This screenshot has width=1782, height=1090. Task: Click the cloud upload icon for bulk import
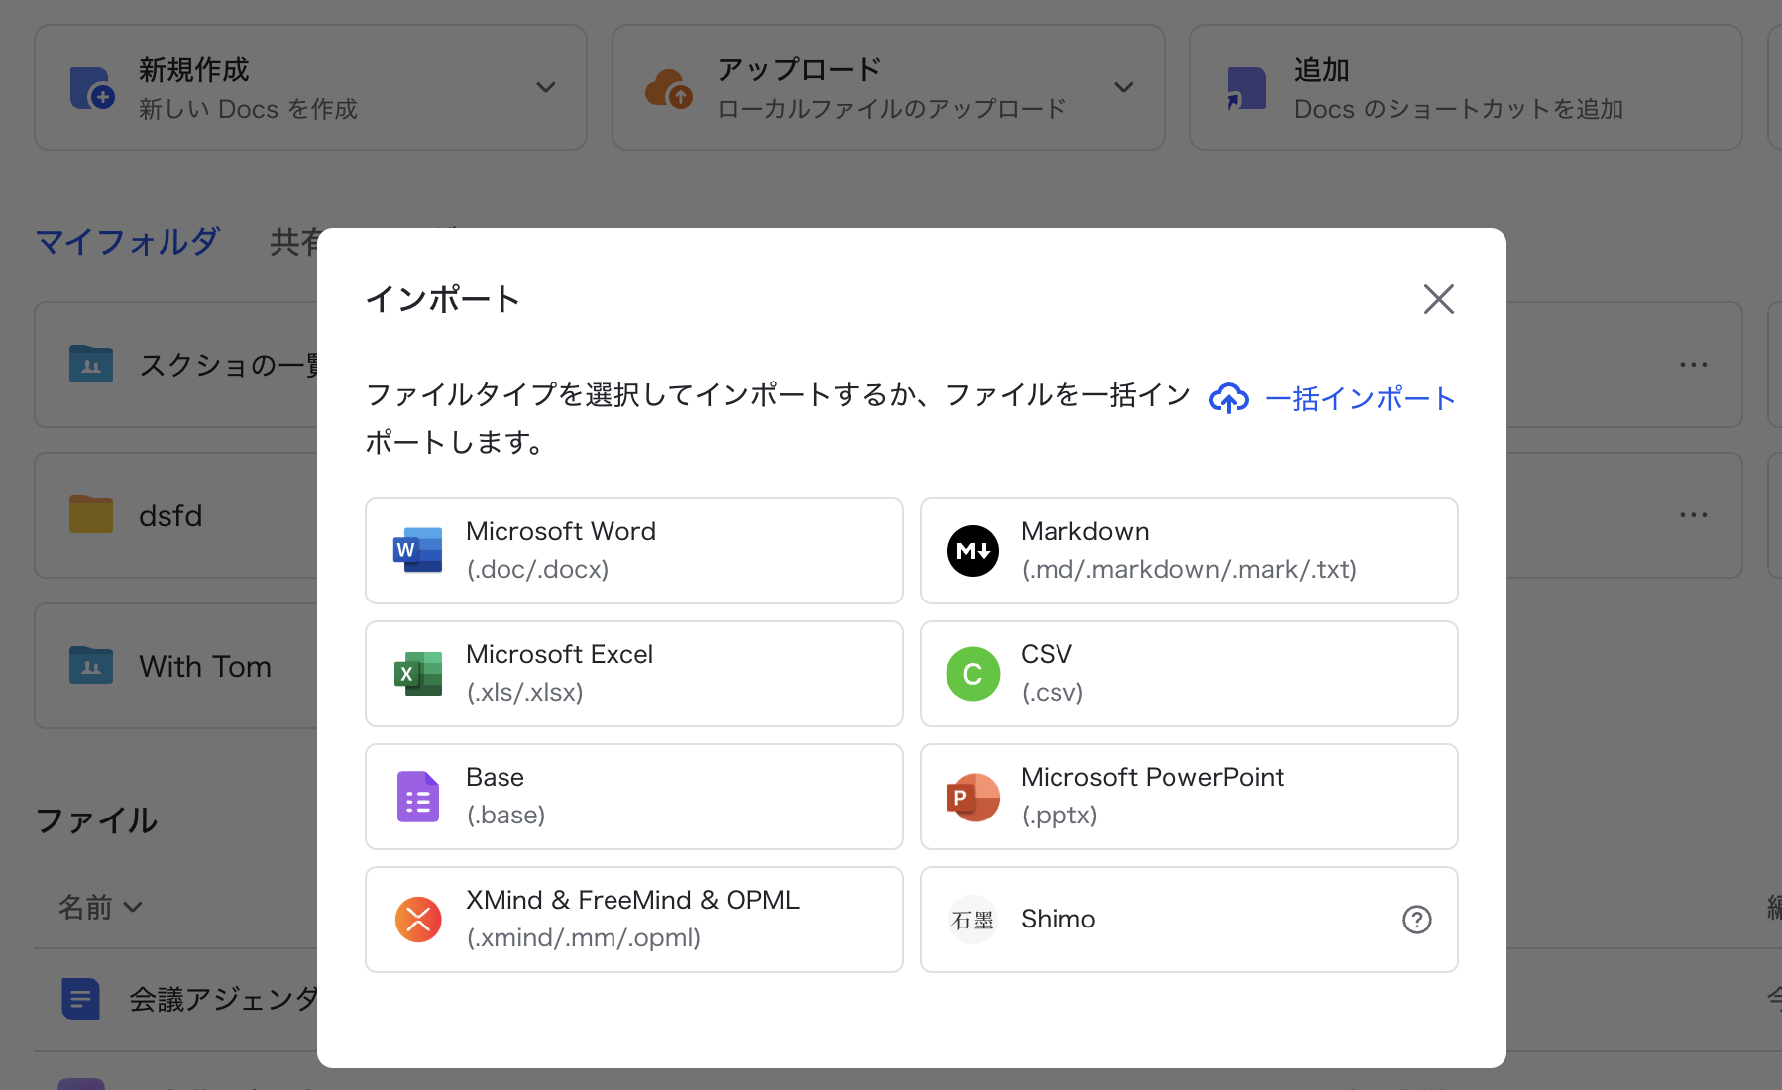pos(1229,398)
